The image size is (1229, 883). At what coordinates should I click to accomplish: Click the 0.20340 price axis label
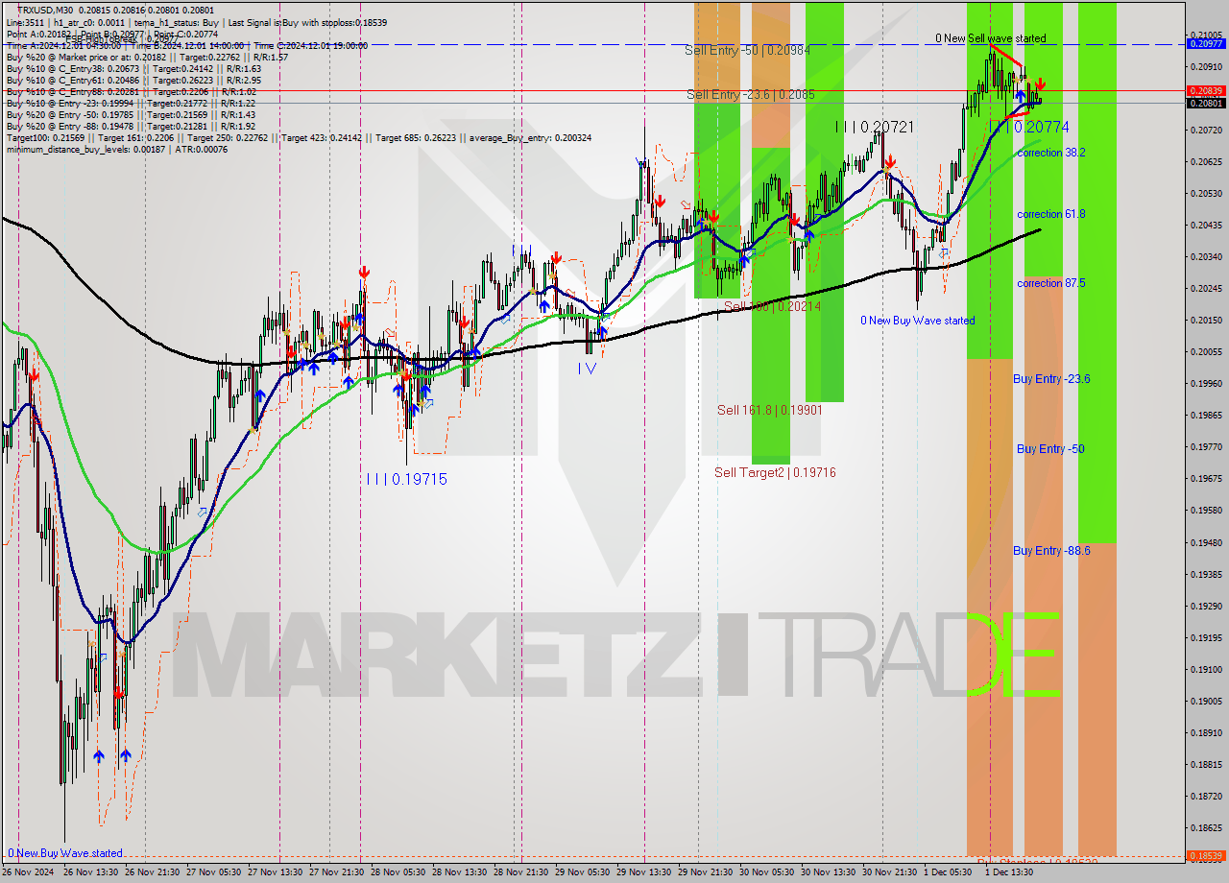(1206, 257)
